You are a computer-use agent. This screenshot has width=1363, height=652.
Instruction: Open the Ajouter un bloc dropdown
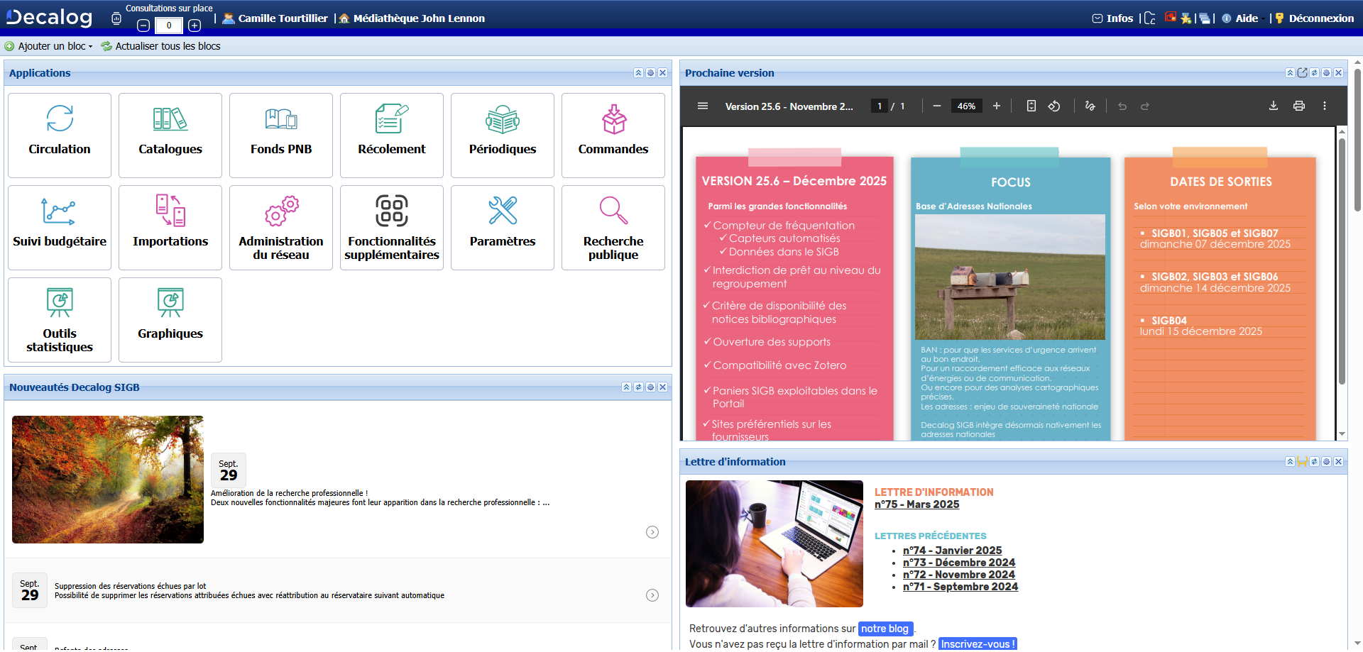point(48,46)
